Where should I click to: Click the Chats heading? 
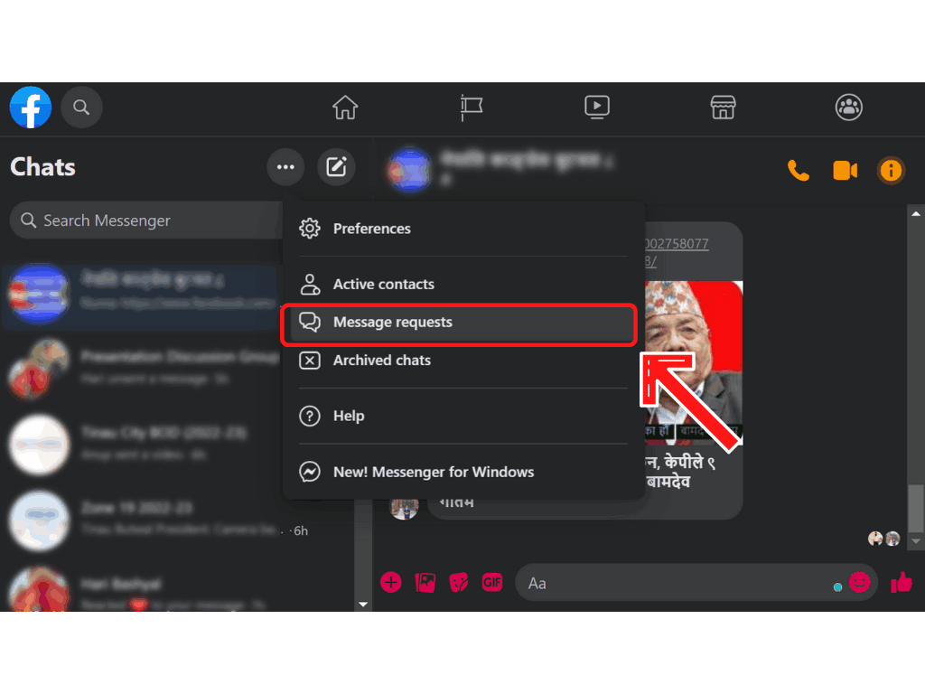tap(42, 167)
